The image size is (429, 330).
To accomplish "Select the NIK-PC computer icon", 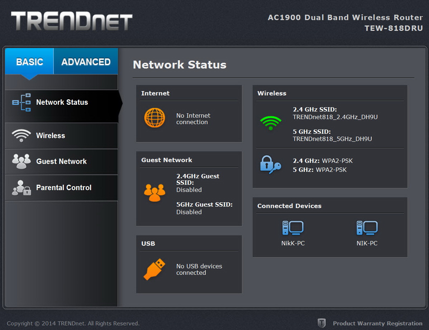I will click(x=367, y=228).
